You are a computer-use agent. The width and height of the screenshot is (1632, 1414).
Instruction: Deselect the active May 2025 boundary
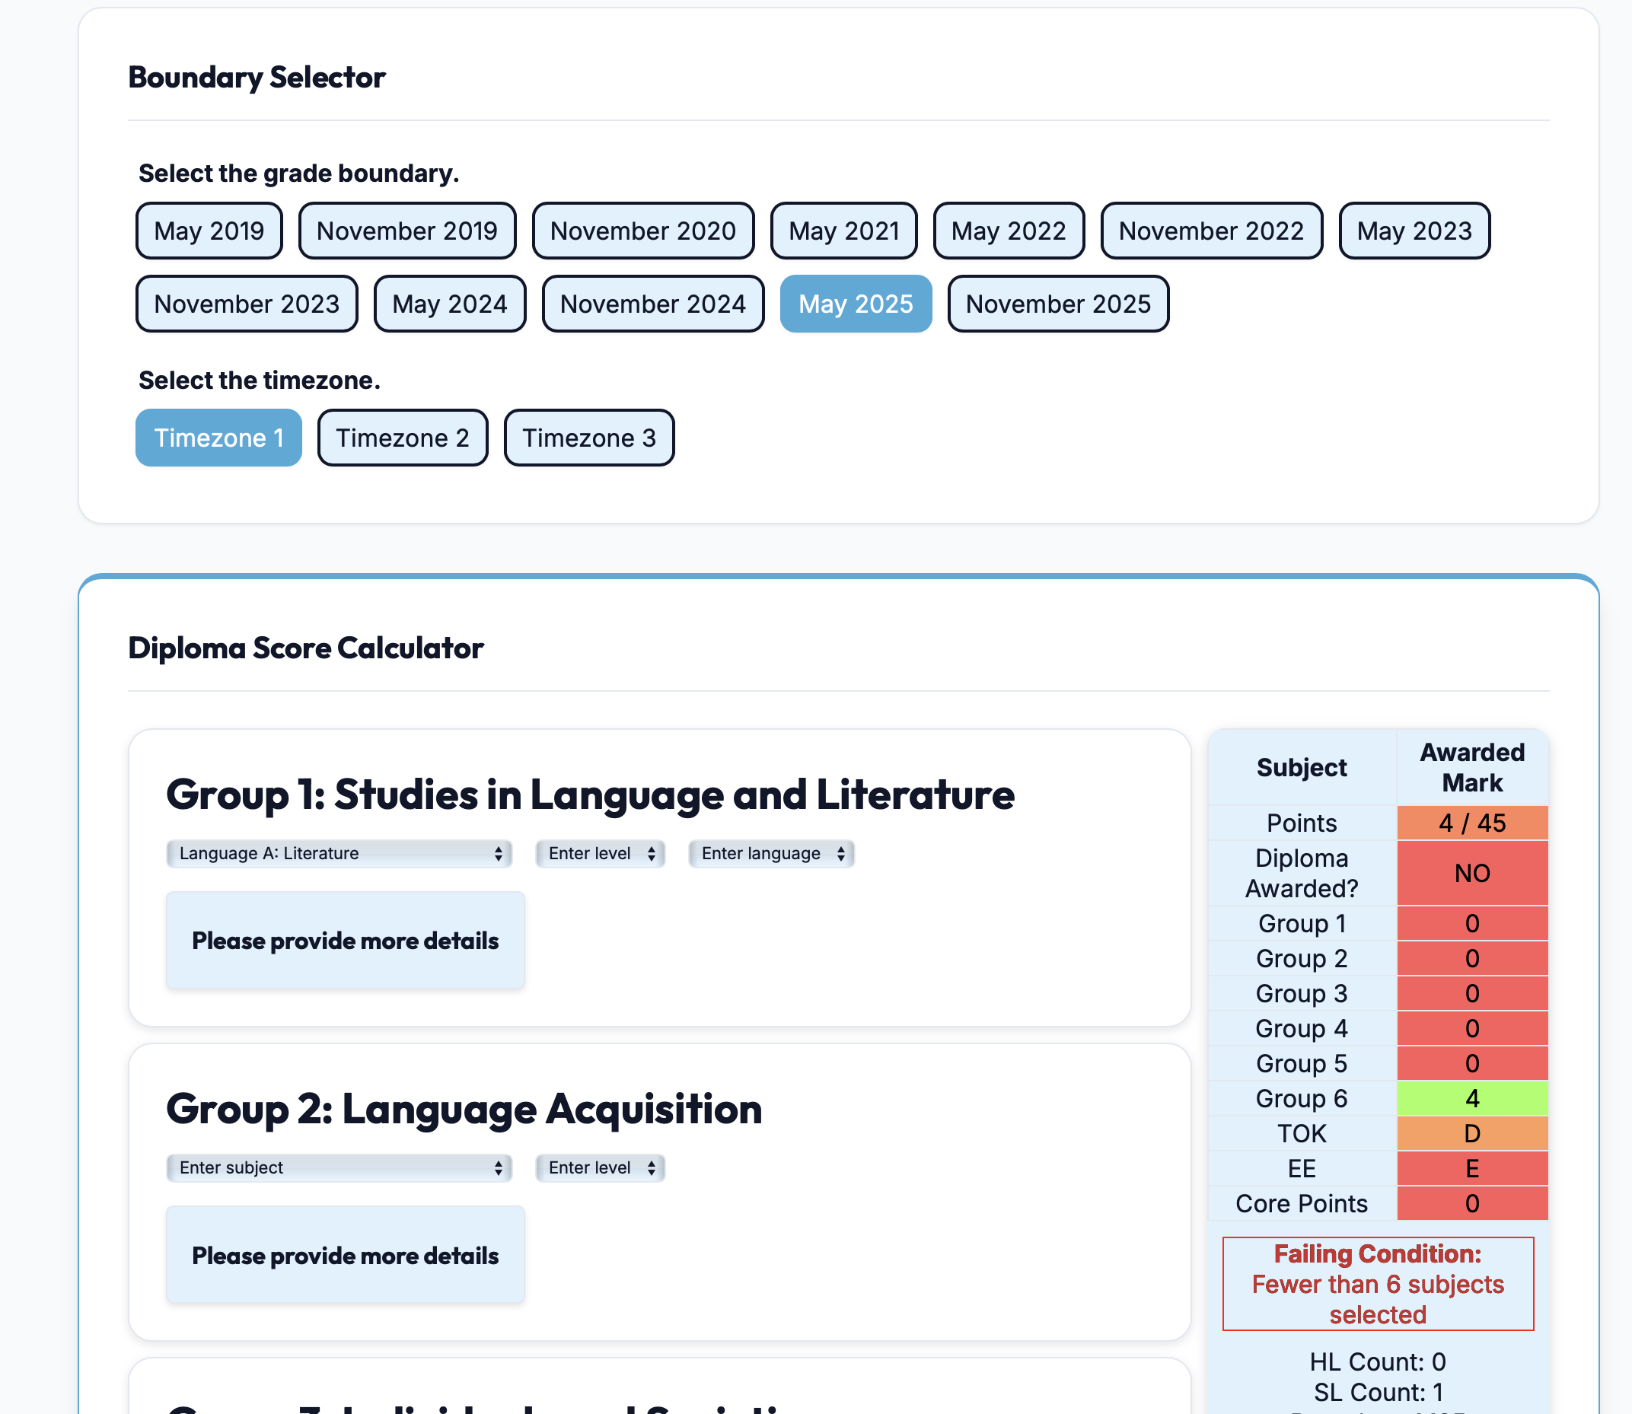tap(856, 304)
